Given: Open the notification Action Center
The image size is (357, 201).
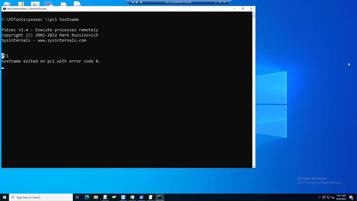Looking at the screenshot, I should coord(351,197).
